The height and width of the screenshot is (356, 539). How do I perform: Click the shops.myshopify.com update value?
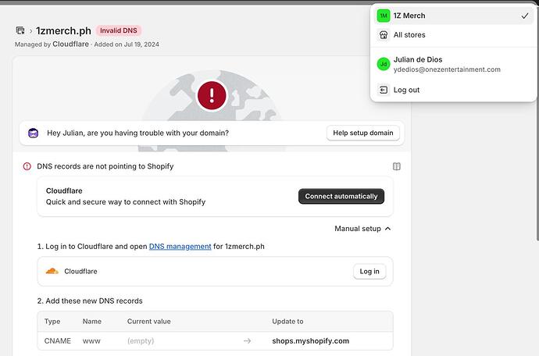point(311,341)
